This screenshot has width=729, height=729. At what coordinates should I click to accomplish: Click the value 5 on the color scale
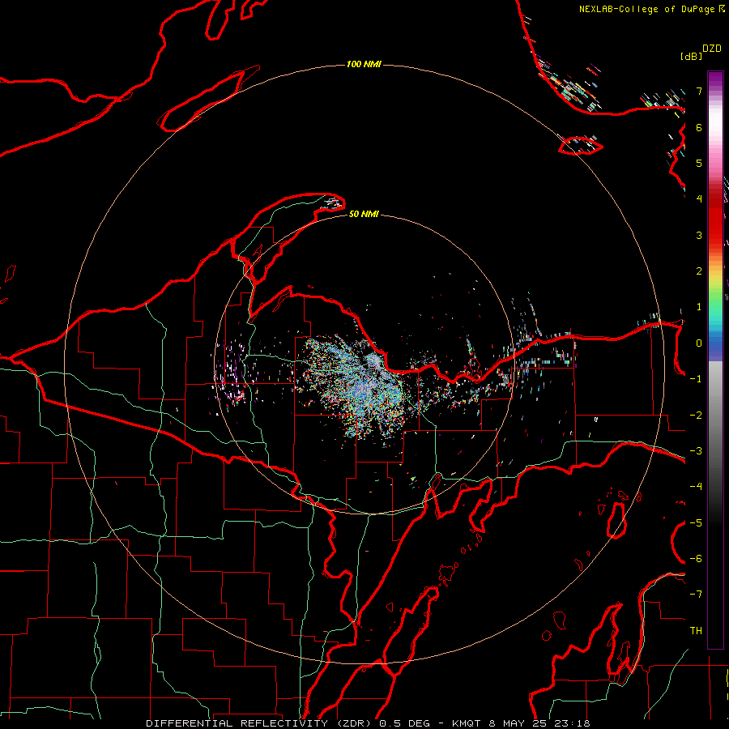click(x=699, y=163)
